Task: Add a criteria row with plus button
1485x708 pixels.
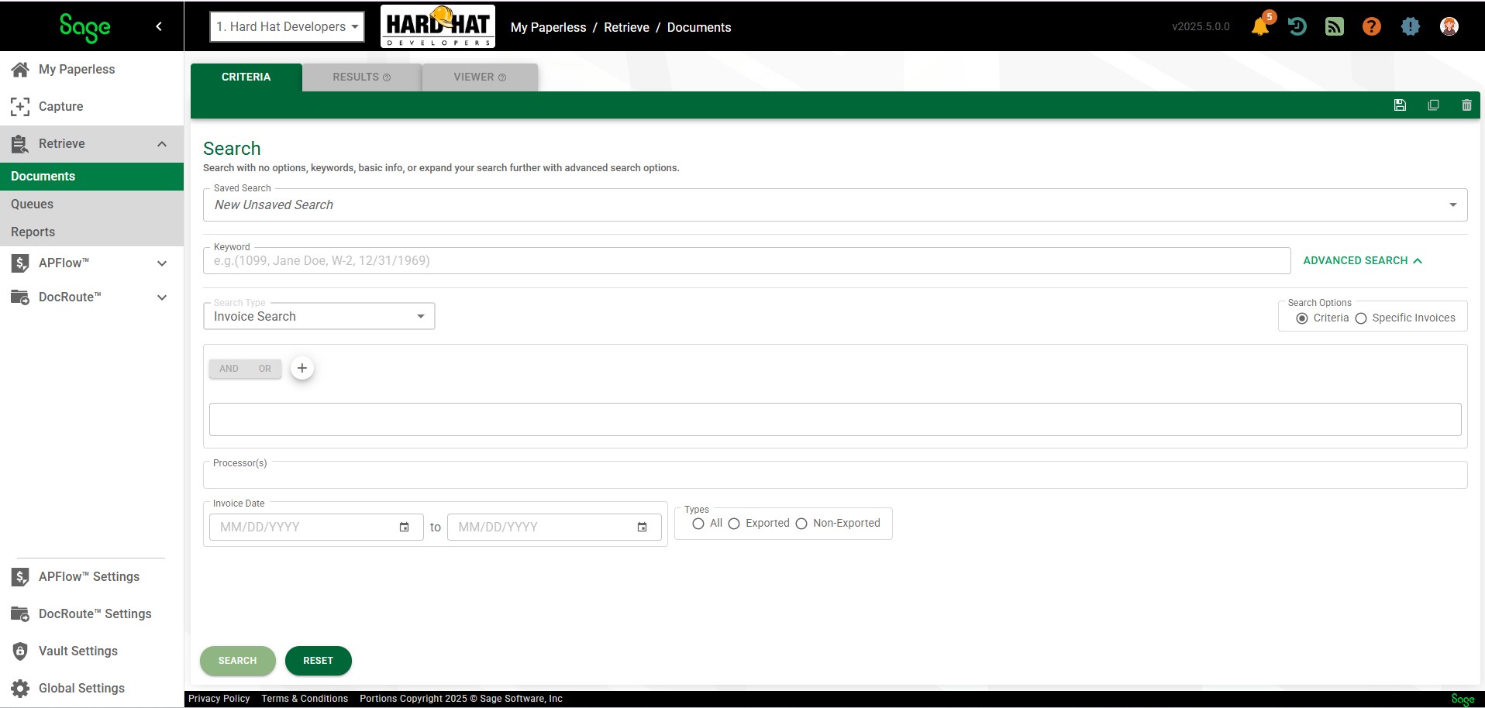Action: [302, 368]
